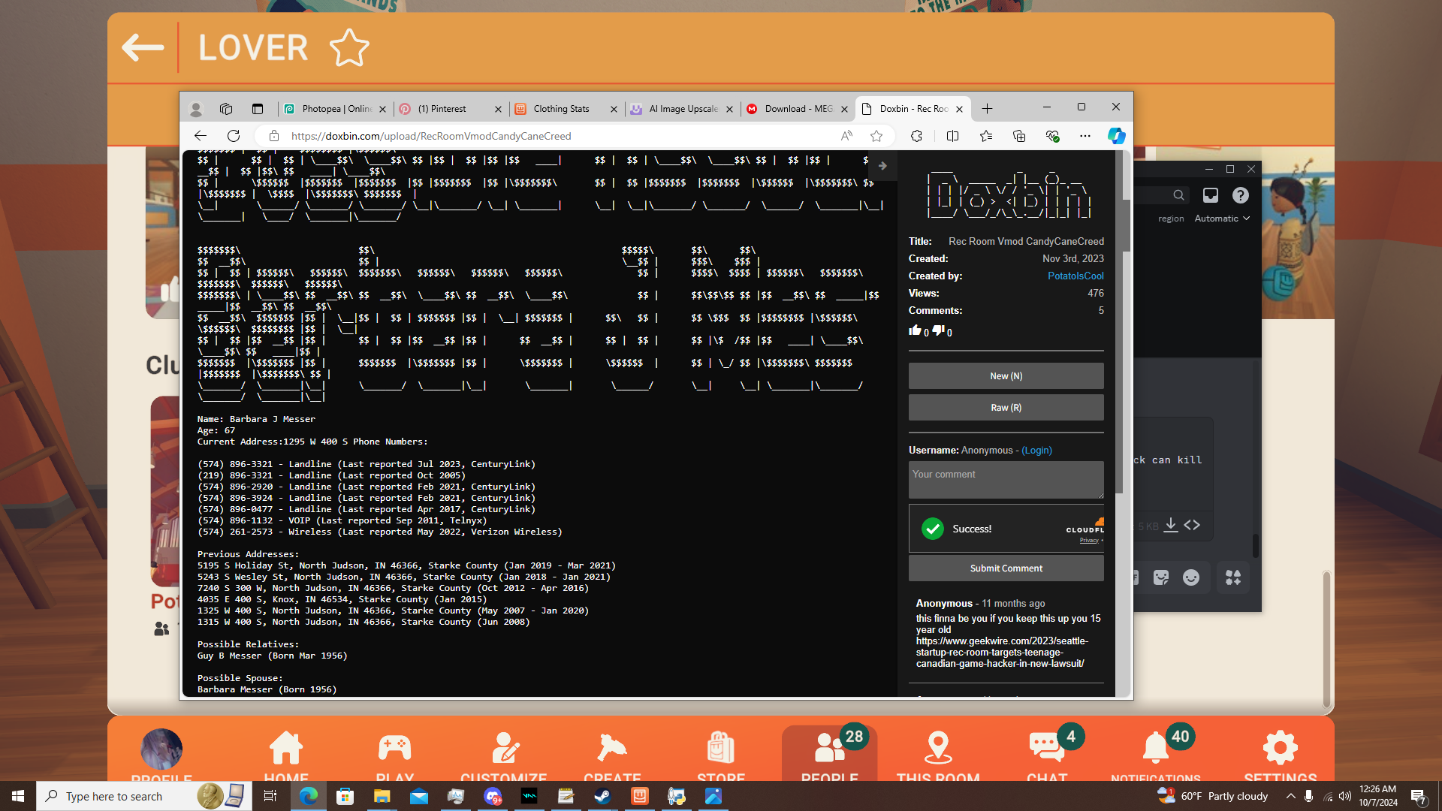
Task: Click the thumbs up like button
Action: coord(915,330)
